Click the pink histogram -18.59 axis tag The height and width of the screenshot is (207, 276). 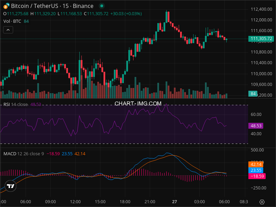coord(256,176)
